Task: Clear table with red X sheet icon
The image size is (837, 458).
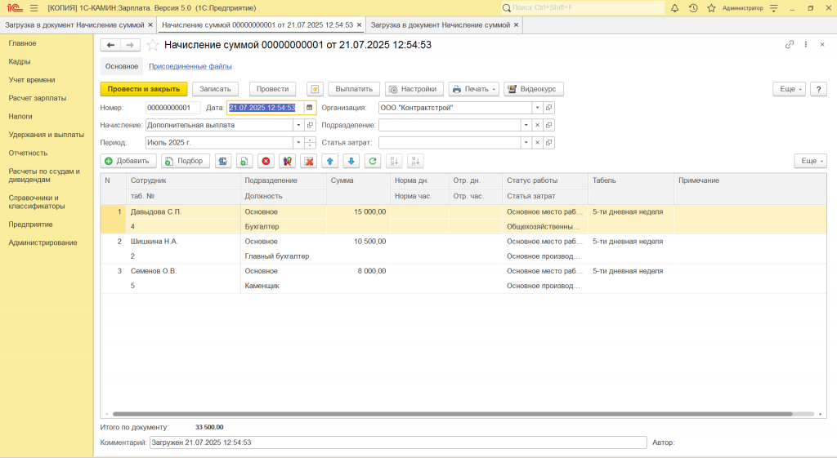Action: pos(308,161)
